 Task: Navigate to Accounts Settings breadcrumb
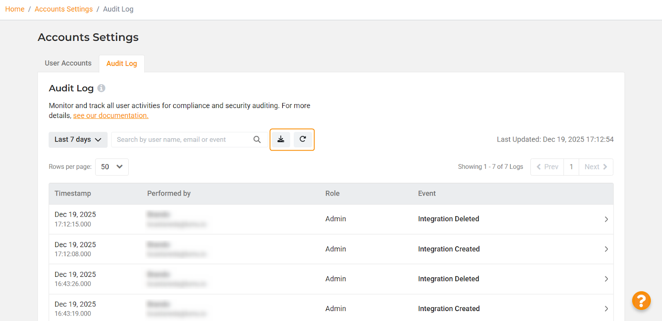(64, 9)
